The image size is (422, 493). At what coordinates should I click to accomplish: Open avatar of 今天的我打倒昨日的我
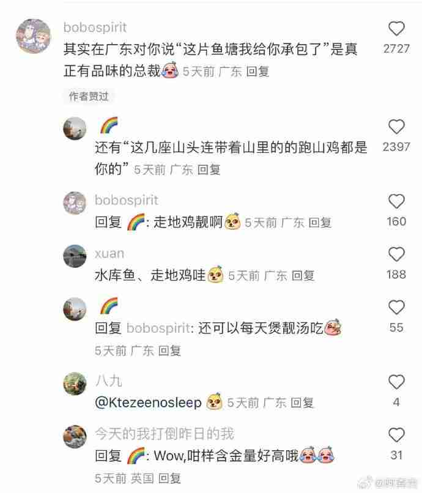pyautogui.click(x=75, y=436)
